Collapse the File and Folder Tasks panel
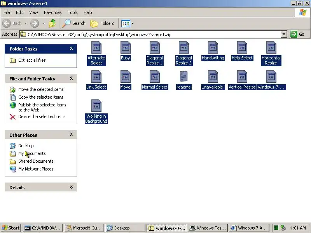This screenshot has width=311, height=233. point(72,78)
